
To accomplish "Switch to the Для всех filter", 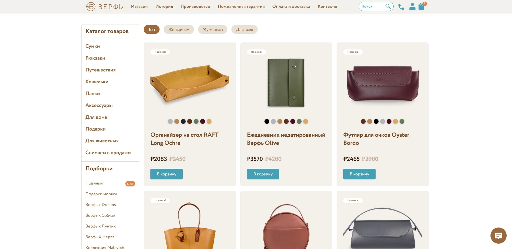I will [x=244, y=30].
